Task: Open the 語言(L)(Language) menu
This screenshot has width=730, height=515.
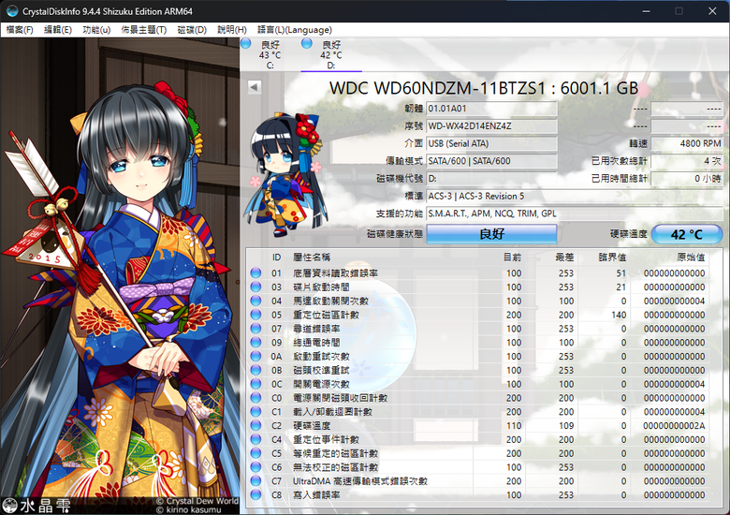Action: point(295,30)
